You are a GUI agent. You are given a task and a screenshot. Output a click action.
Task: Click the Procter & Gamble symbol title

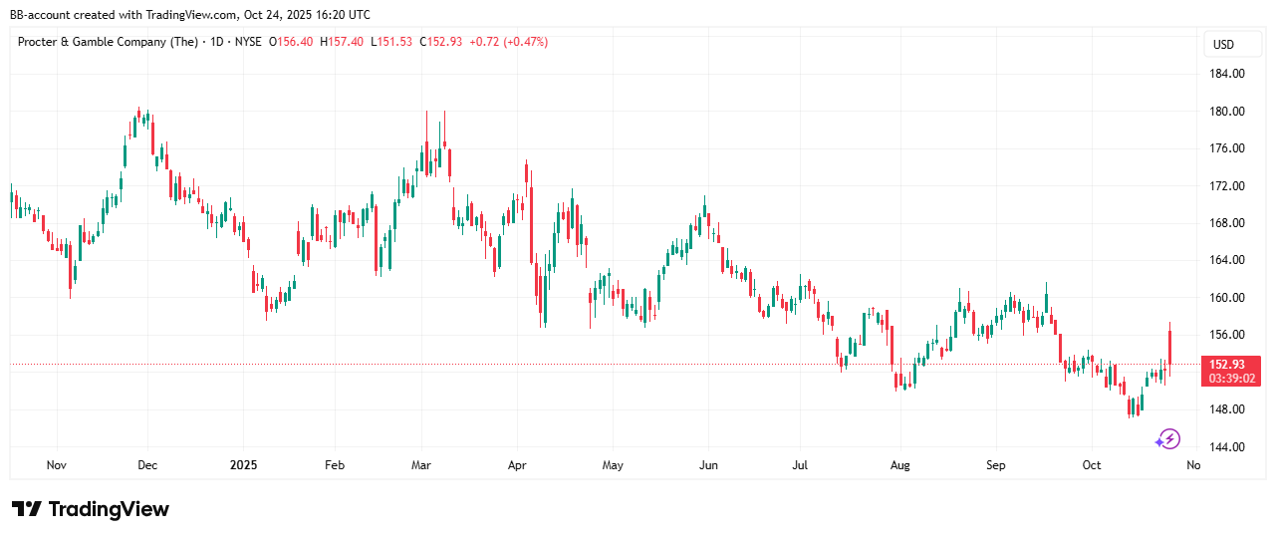pyautogui.click(x=107, y=42)
